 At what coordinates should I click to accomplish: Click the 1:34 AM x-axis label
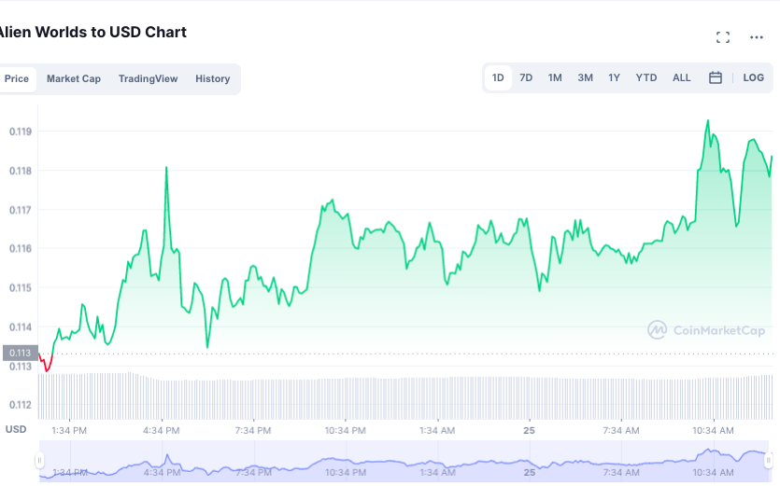click(437, 430)
